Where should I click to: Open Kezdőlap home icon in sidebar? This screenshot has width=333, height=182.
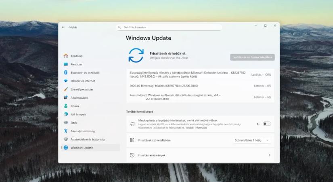(66, 56)
